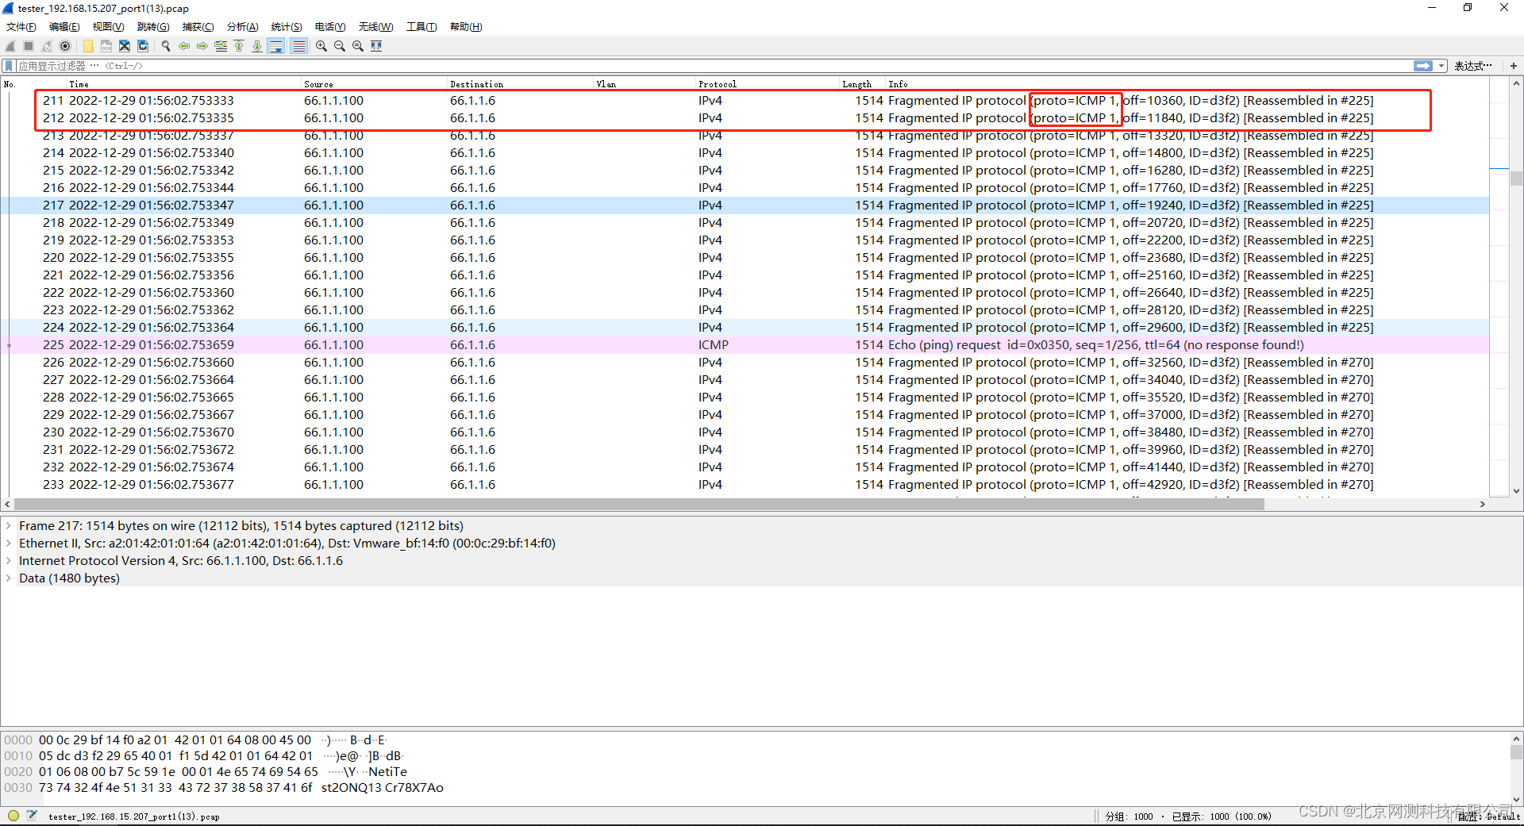Click the apply filter arrow button
Screen dimensions: 1524x826
pos(1423,66)
